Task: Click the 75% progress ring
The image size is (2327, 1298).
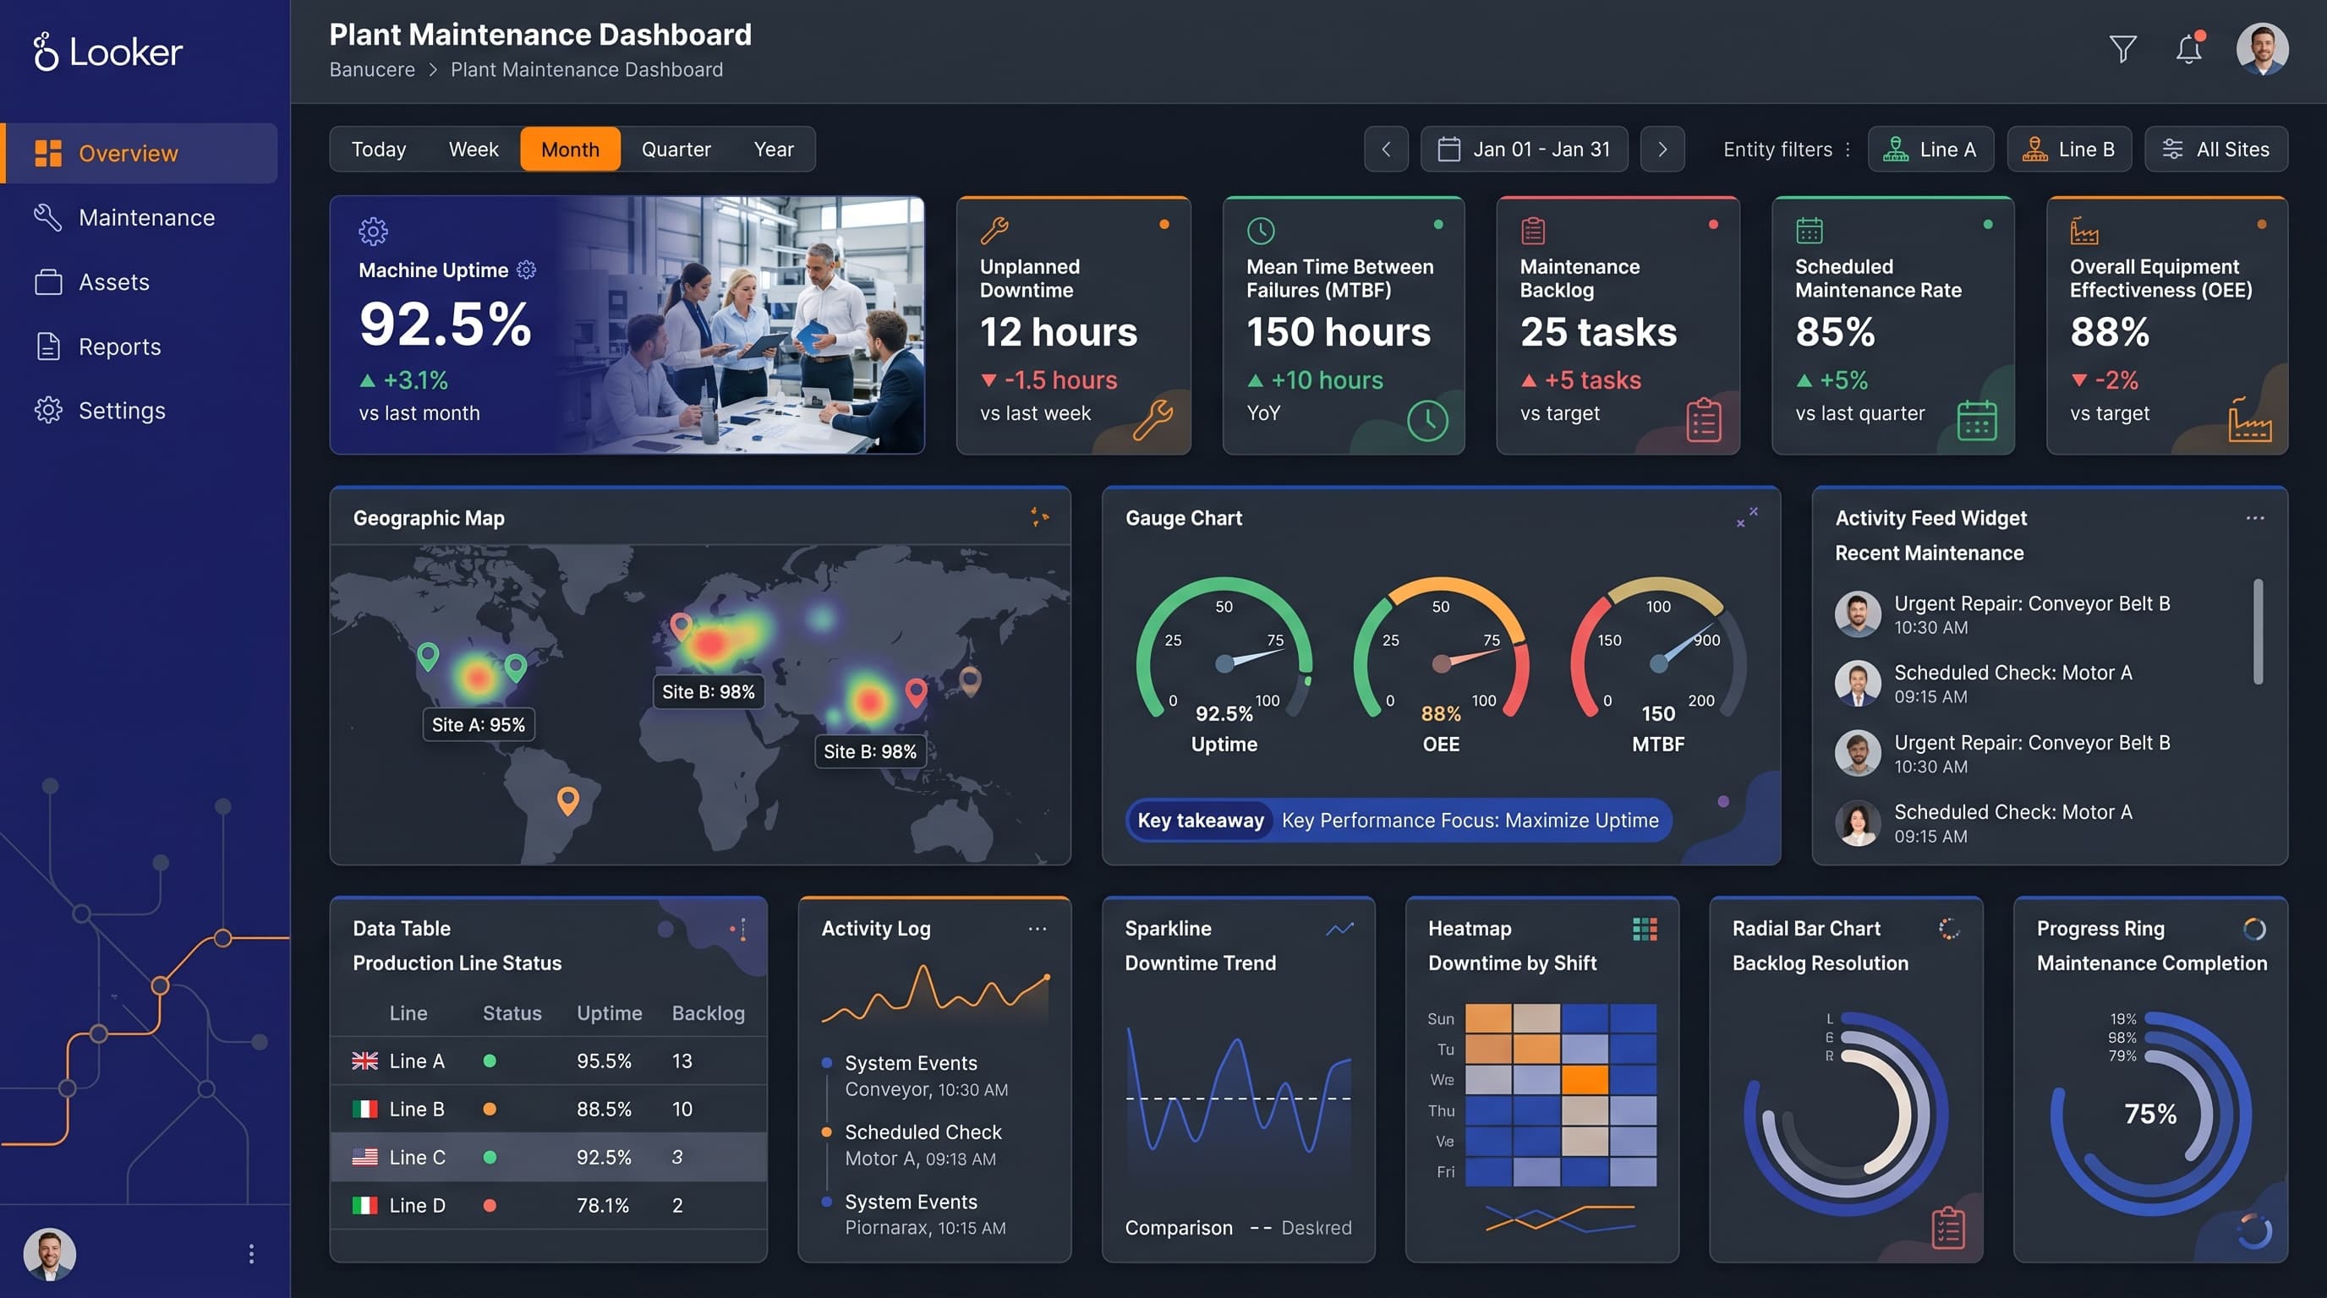Action: click(x=2150, y=1114)
